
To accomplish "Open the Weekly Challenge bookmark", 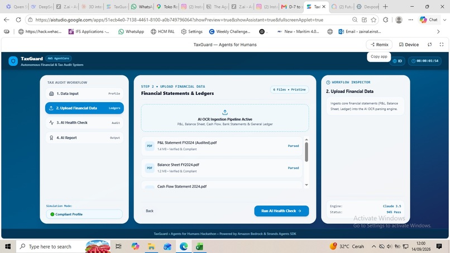I will point(229,32).
